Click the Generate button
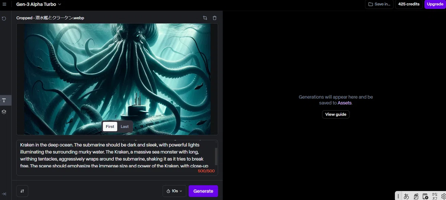The height and width of the screenshot is (200, 446). (203, 191)
